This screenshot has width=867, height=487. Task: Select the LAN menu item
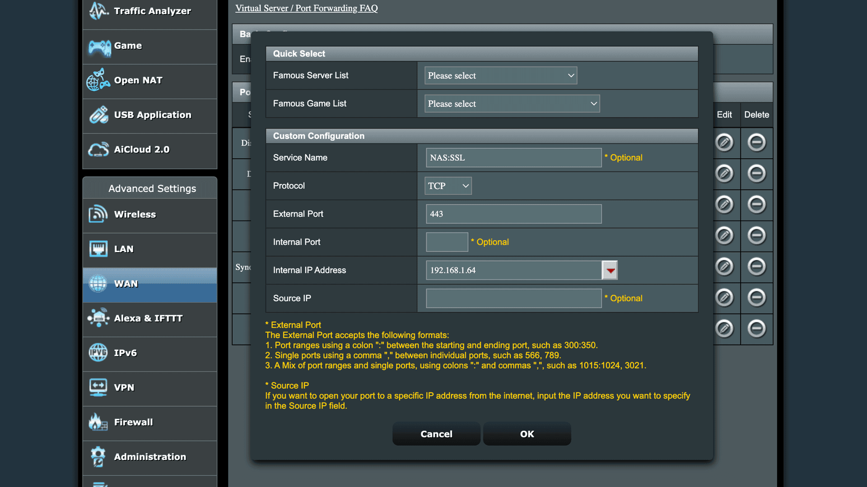coord(123,249)
